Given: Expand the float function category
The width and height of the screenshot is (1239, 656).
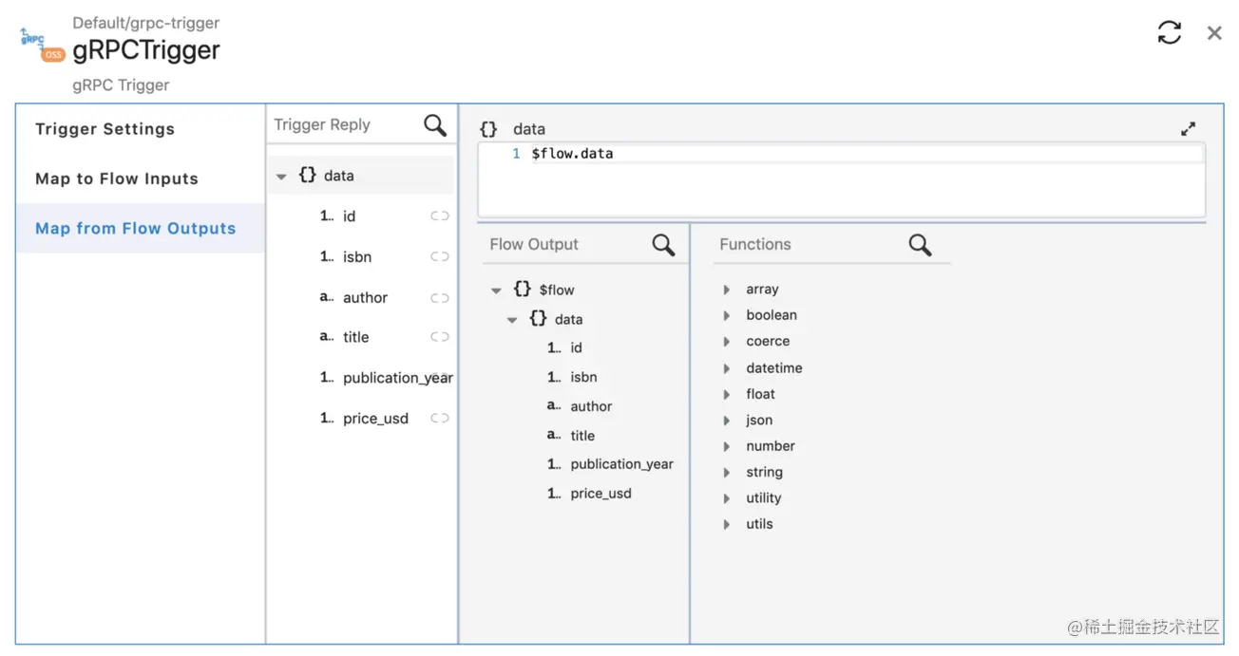Looking at the screenshot, I should pos(727,394).
